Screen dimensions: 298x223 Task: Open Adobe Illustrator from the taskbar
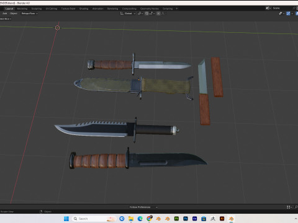pyautogui.click(x=222, y=219)
